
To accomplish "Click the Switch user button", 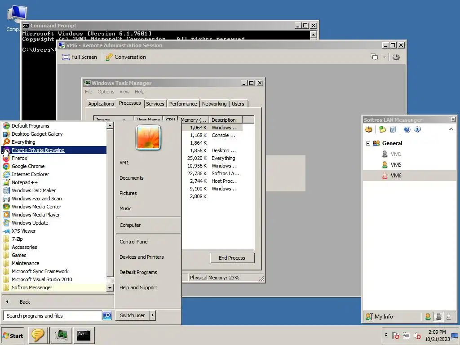I will click(x=133, y=315).
